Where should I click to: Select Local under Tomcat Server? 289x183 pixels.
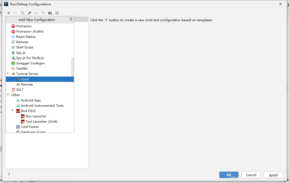tap(40, 79)
